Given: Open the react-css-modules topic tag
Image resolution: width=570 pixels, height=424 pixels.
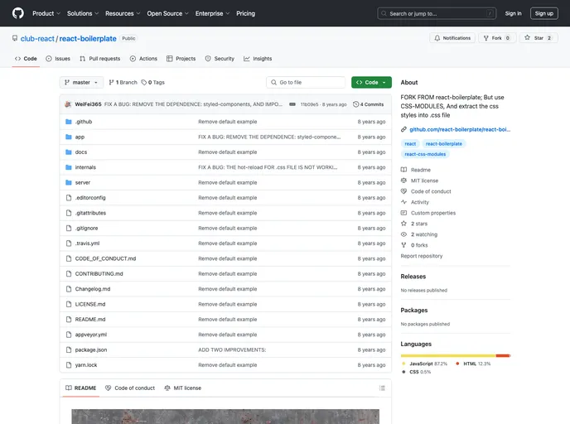Looking at the screenshot, I should pyautogui.click(x=425, y=154).
